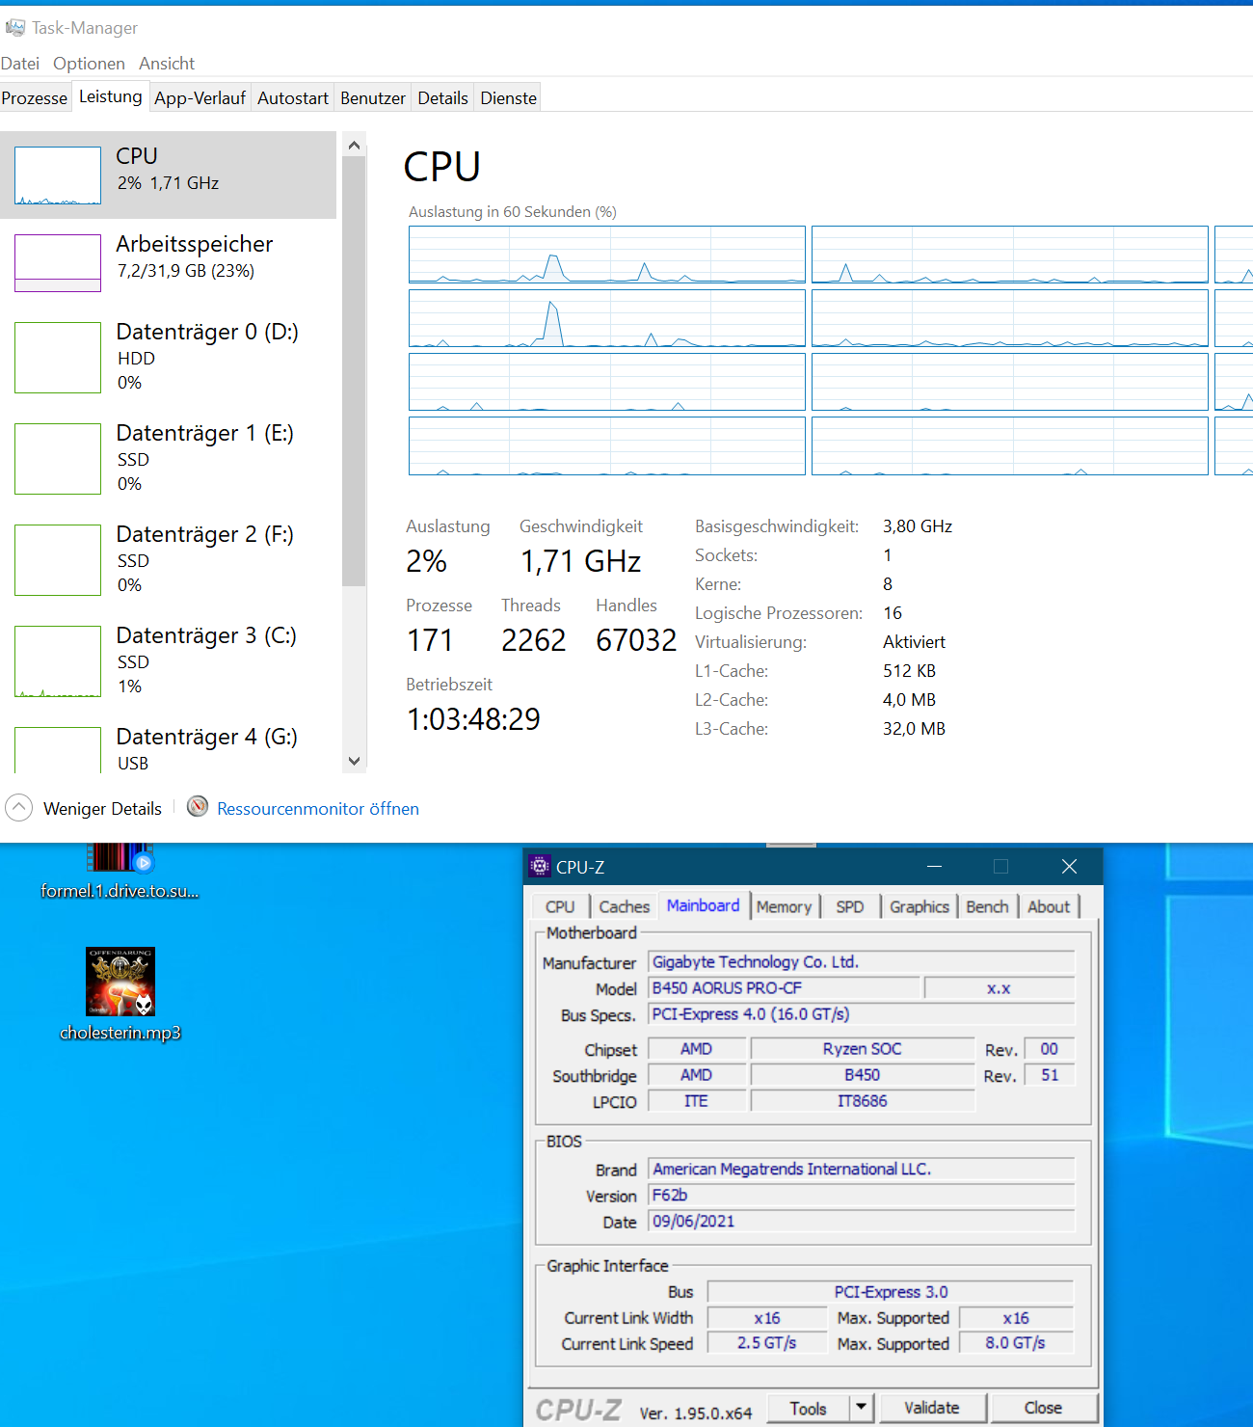Collapse view with Weniger Details arrow icon
Image resolution: width=1253 pixels, height=1427 pixels.
click(x=19, y=808)
